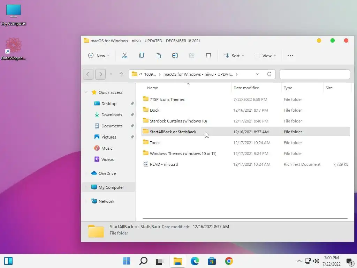Viewport: 357px width, 268px height.
Task: Collapse the Quick access tree node
Action: pyautogui.click(x=86, y=92)
